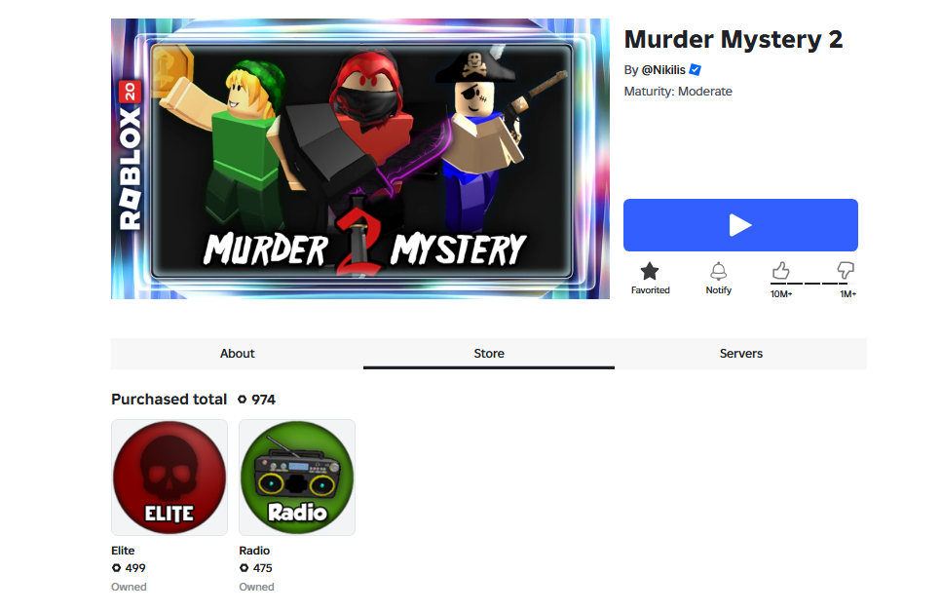Click the Murder Mystery 2 title heading
The width and height of the screenshot is (941, 612).
tap(734, 40)
